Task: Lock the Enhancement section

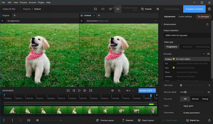Action: click(x=207, y=24)
